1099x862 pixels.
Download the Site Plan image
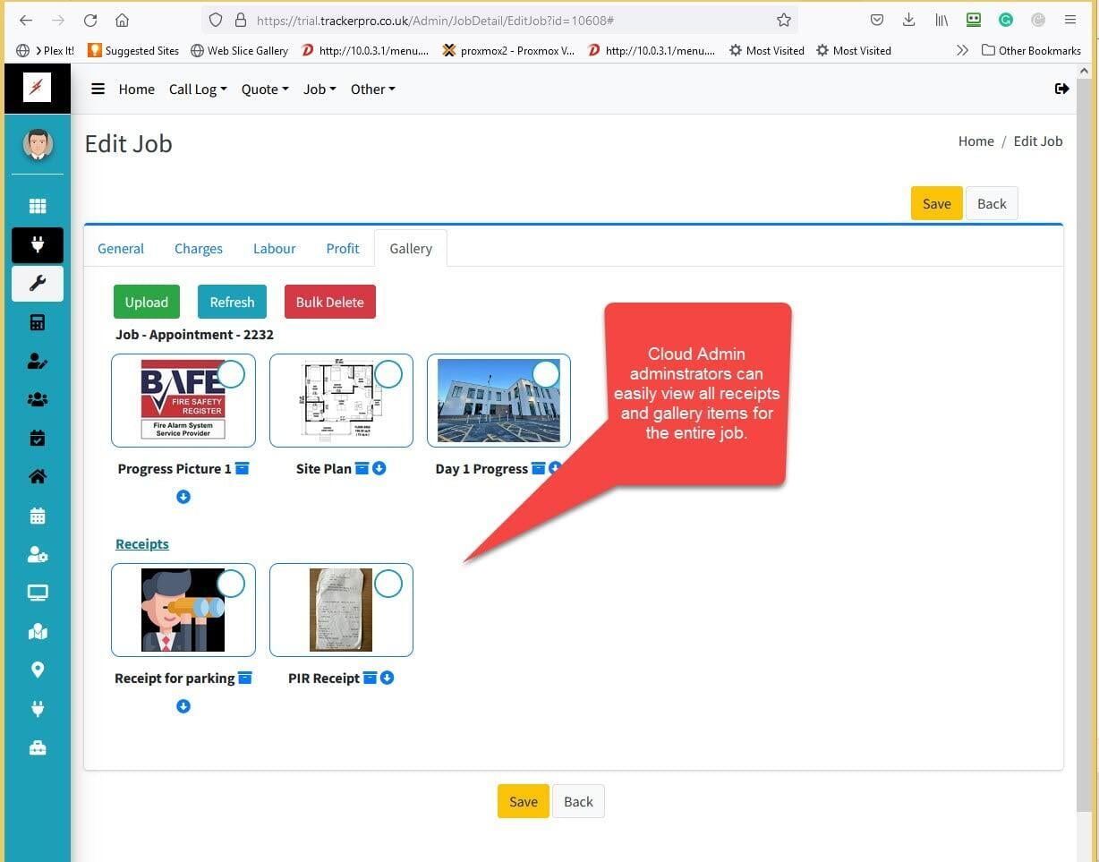[x=379, y=468]
